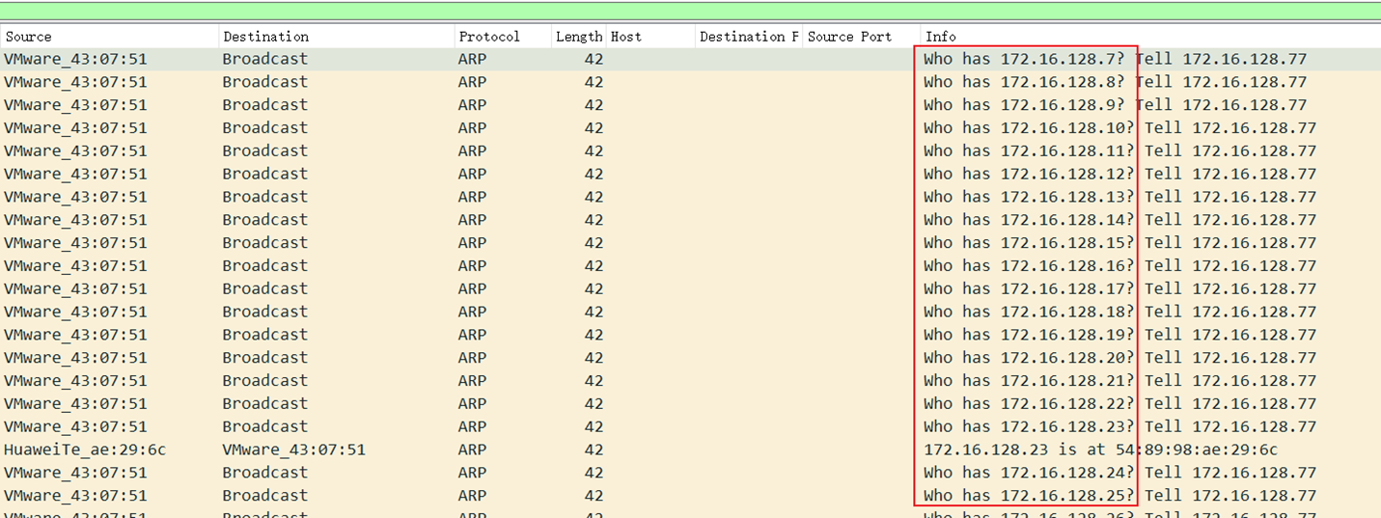Select the packet asking who has 172.16.128.7
1381x518 pixels.
[x=1023, y=59]
